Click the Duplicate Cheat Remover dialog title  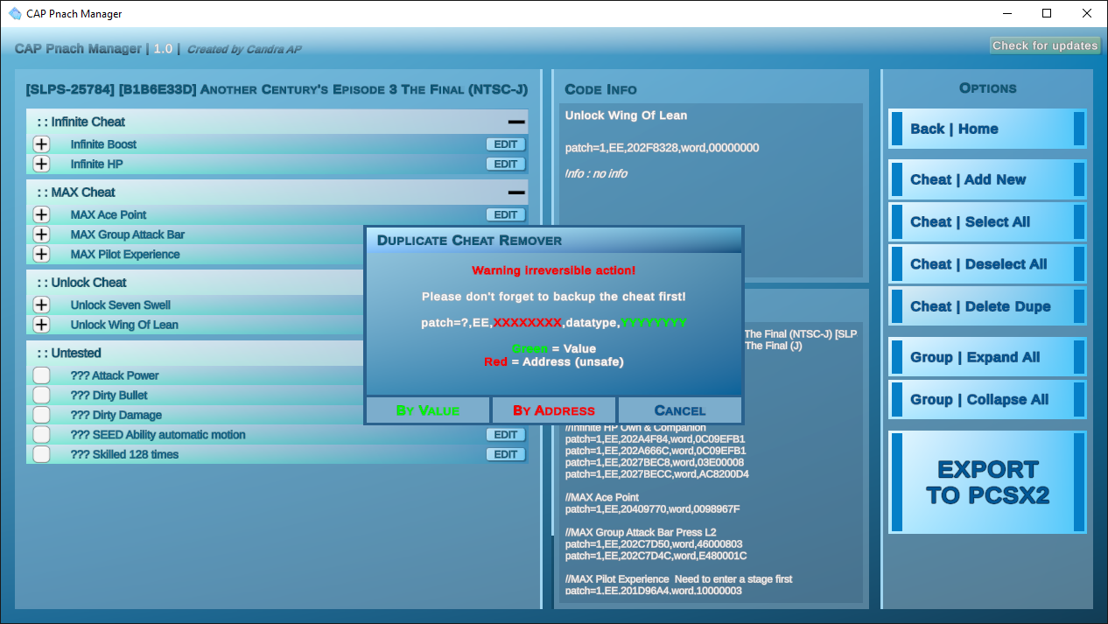469,240
